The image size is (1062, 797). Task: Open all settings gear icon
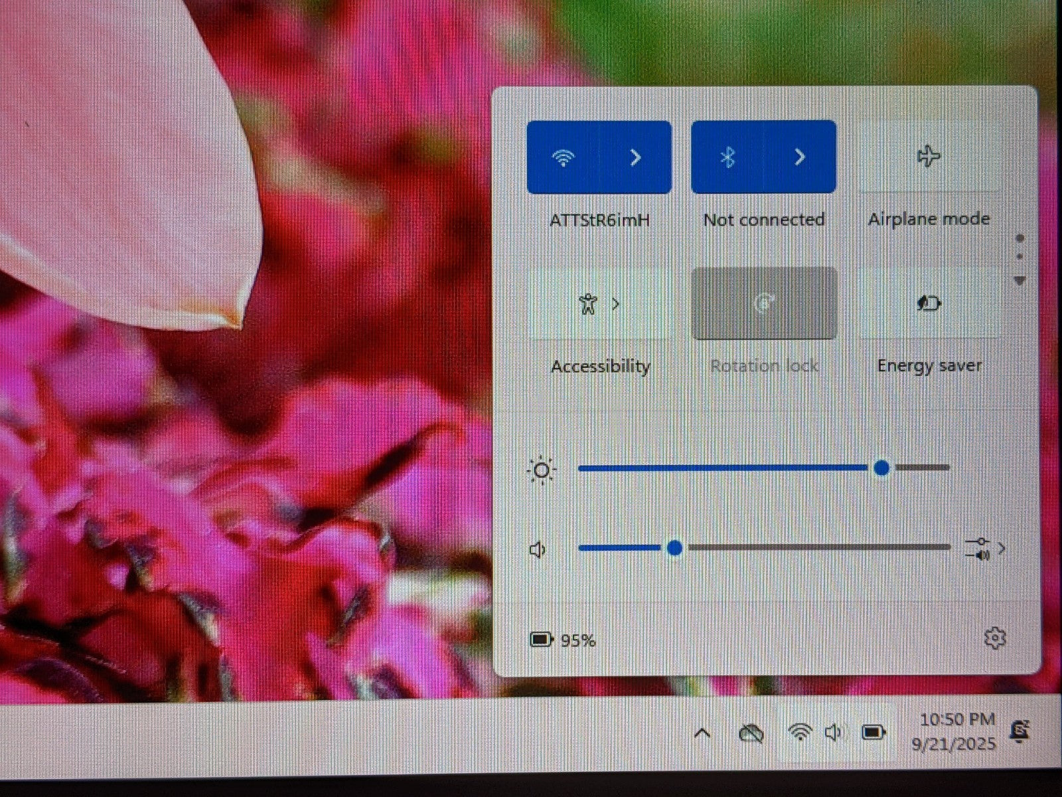coord(994,638)
